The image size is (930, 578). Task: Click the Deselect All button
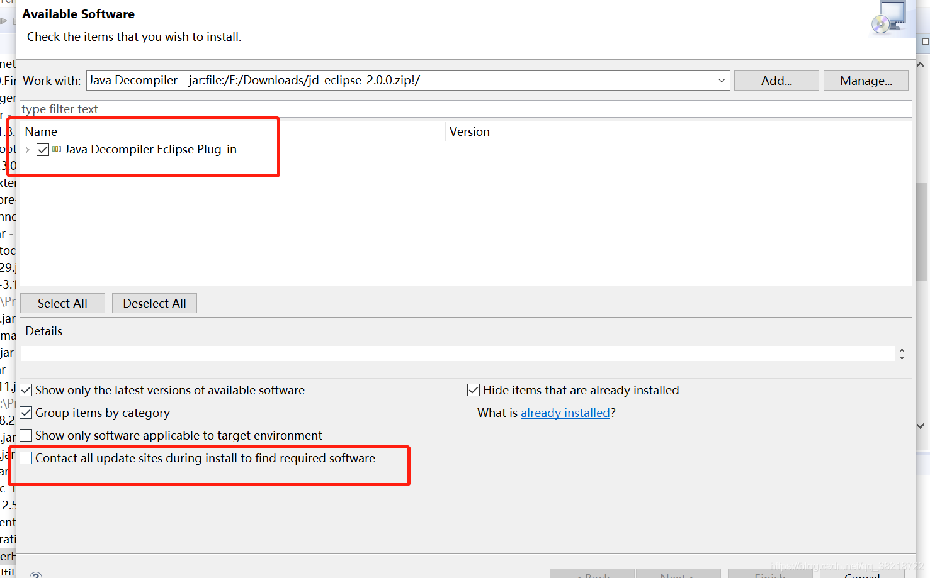tap(154, 303)
